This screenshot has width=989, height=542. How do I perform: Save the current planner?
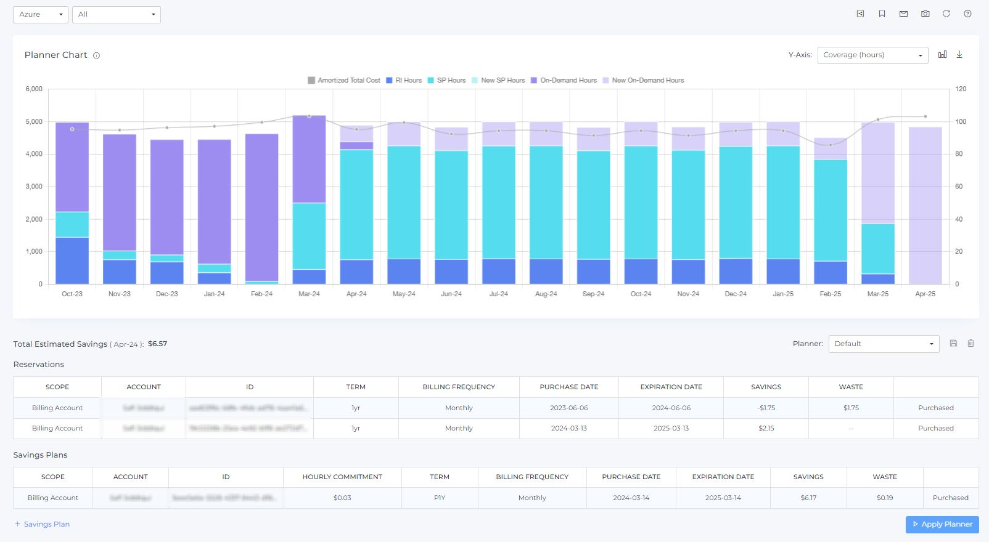[x=953, y=343]
